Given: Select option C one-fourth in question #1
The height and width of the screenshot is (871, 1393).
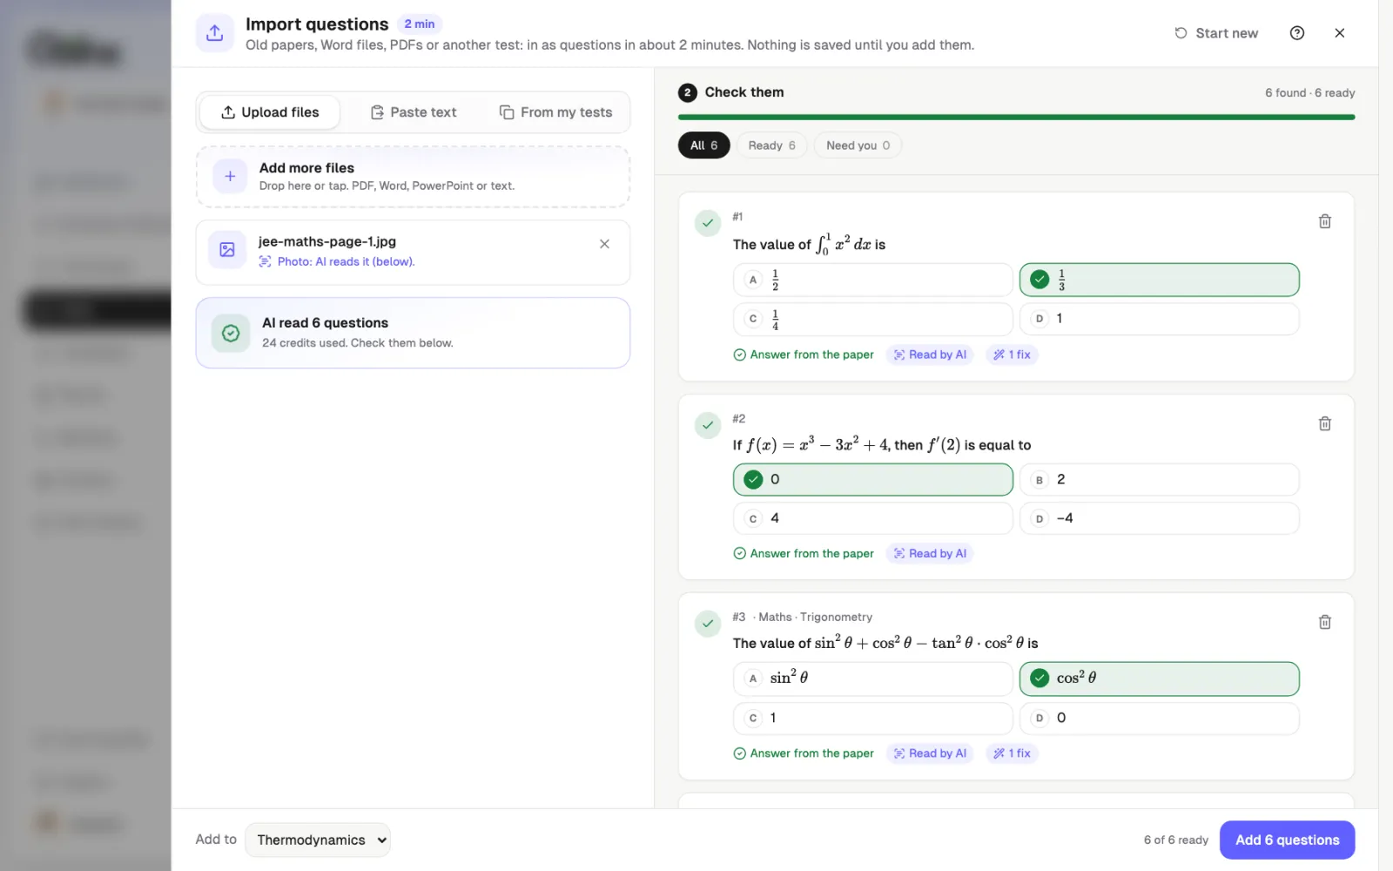Looking at the screenshot, I should pyautogui.click(x=872, y=319).
